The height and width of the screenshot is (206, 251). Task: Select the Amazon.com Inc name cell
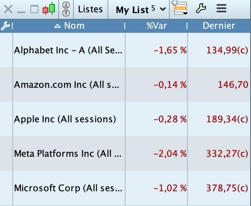point(68,85)
